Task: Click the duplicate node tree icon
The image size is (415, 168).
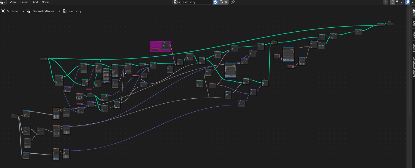Action: pos(221,2)
